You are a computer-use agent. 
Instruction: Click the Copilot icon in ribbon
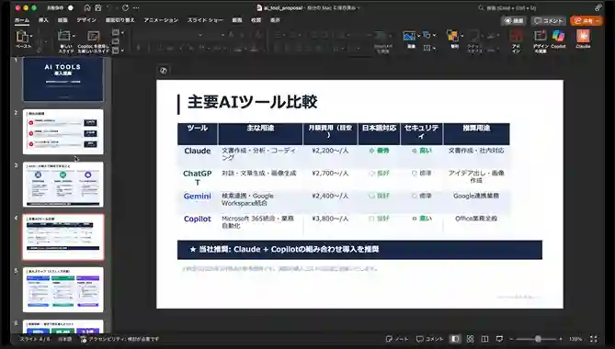(x=558, y=36)
